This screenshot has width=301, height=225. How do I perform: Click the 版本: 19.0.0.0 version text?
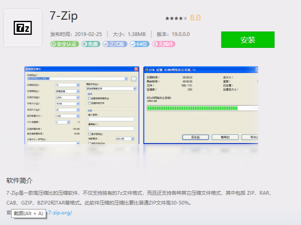[x=173, y=34]
